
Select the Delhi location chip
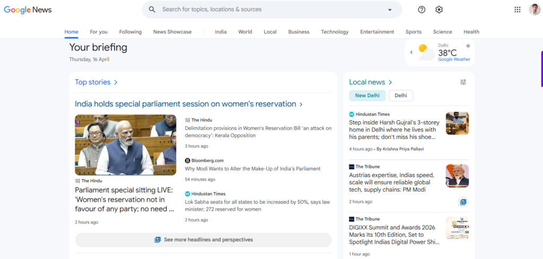click(401, 95)
